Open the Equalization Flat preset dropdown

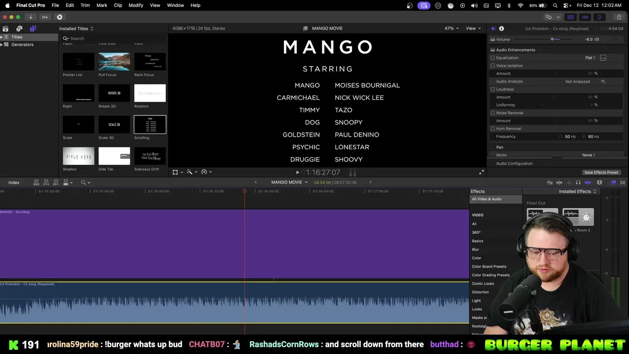[x=590, y=58]
